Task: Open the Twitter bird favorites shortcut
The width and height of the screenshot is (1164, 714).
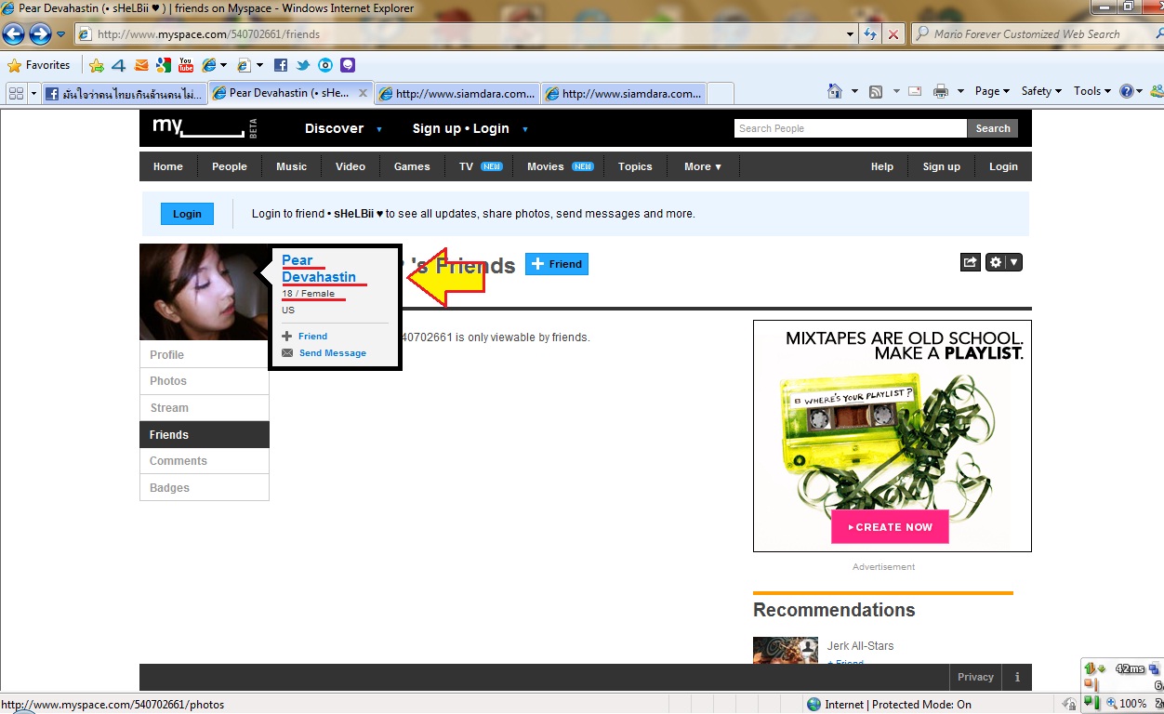Action: pos(303,65)
